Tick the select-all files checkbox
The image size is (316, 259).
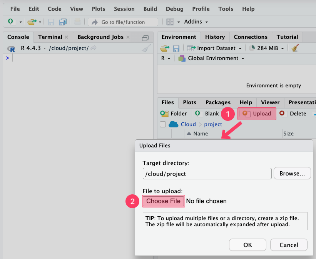coord(163,124)
